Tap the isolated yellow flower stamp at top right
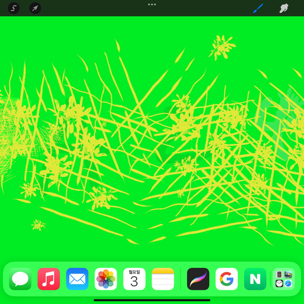Viewport: 304px width, 304px height. pyautogui.click(x=222, y=47)
